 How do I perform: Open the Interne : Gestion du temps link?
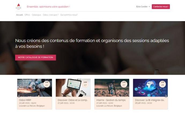(x=111, y=100)
